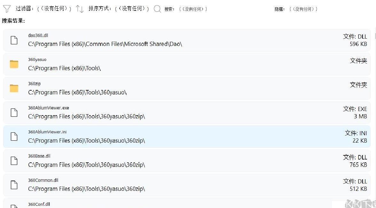Open the 排序方式 sort-by dropdown
Viewport: 376px width, 208px height.
coord(132,9)
